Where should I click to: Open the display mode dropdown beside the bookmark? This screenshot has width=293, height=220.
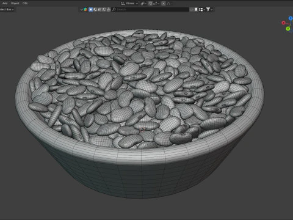pyautogui.click(x=201, y=9)
